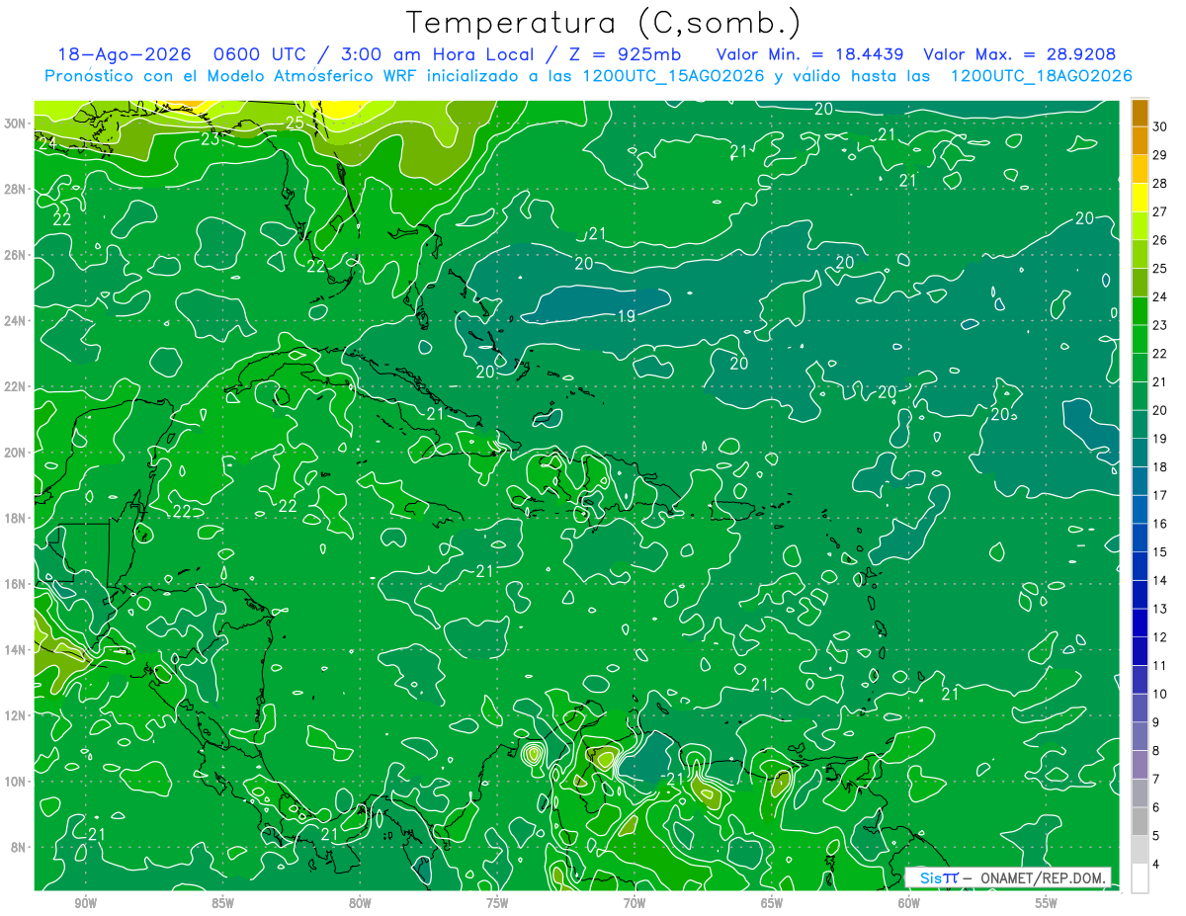Screen dimensions: 1186x916
Task: Click legend value '9' on the color bar
Action: point(1157,722)
